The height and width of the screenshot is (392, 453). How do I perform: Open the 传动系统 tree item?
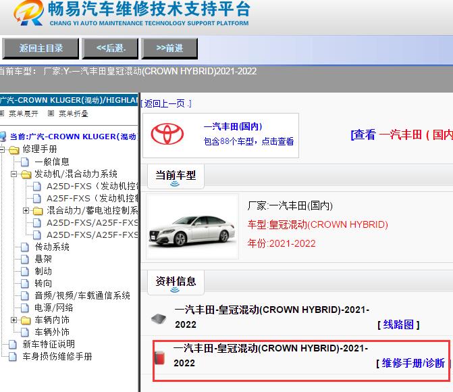(52, 247)
